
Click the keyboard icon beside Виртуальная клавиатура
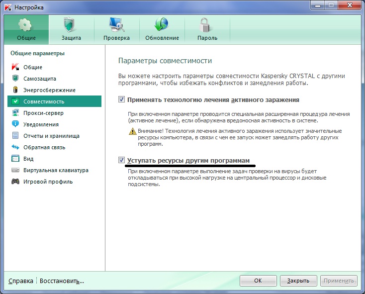[15, 170]
